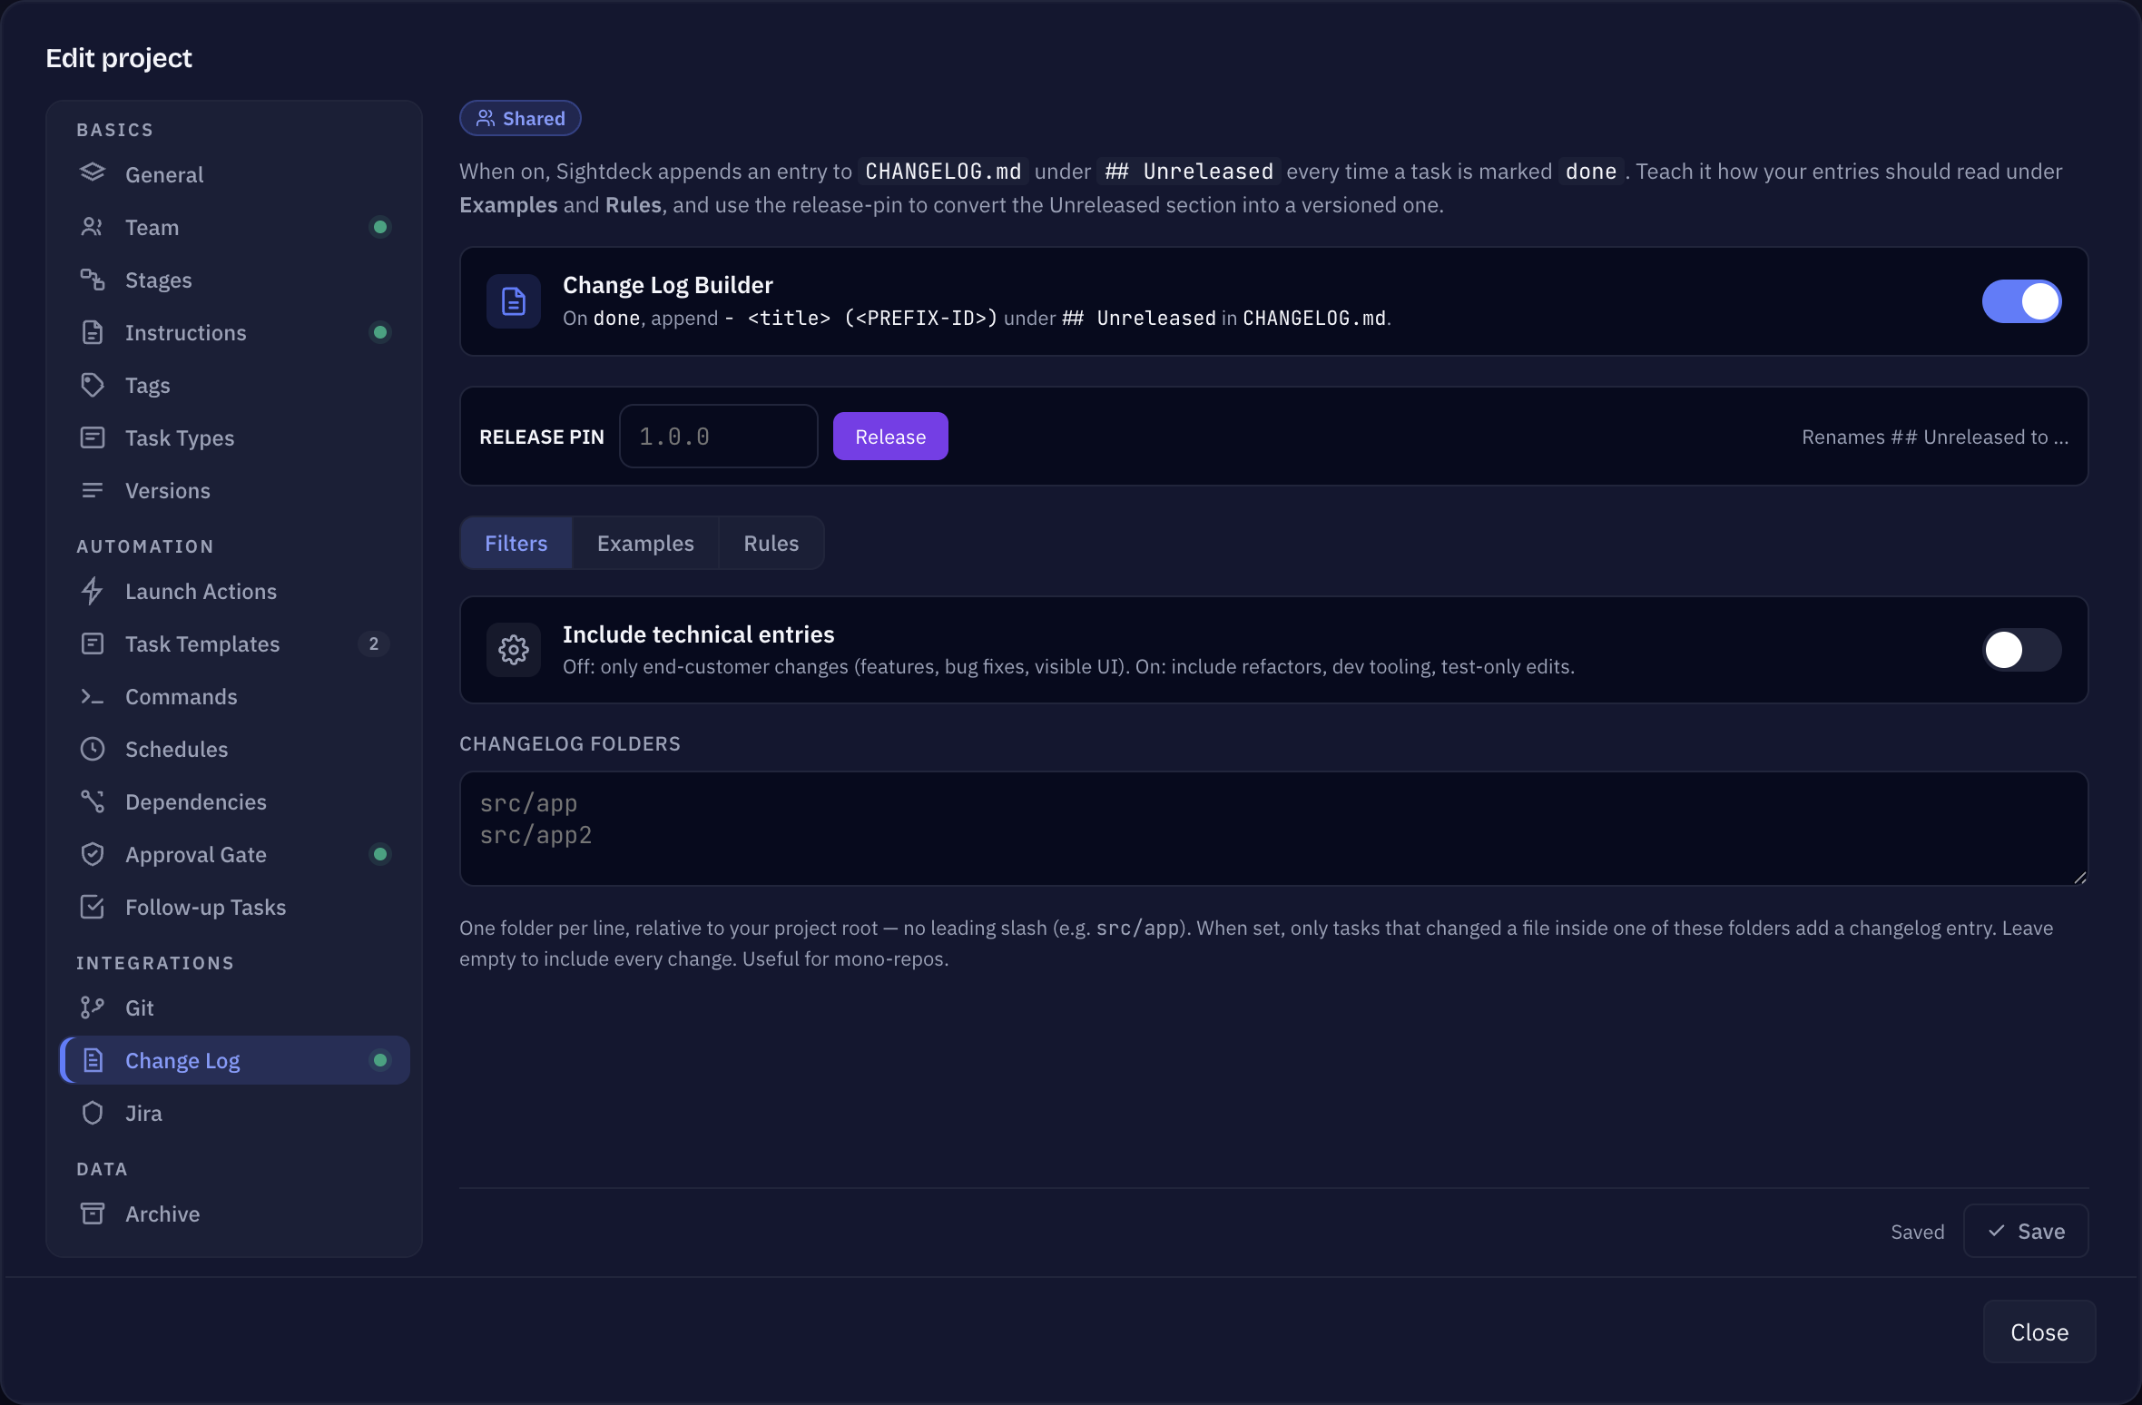This screenshot has height=1405, width=2142.
Task: Disable the Change Log Builder toggle
Action: [2021, 301]
